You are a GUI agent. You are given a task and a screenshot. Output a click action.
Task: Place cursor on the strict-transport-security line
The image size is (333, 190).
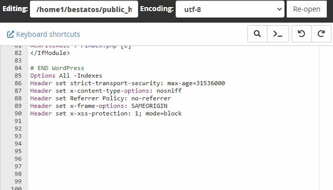click(x=127, y=83)
